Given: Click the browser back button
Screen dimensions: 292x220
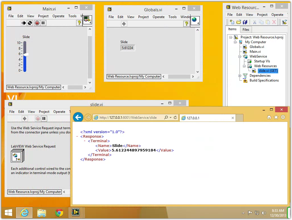Looking at the screenshot, I should coord(78,117).
